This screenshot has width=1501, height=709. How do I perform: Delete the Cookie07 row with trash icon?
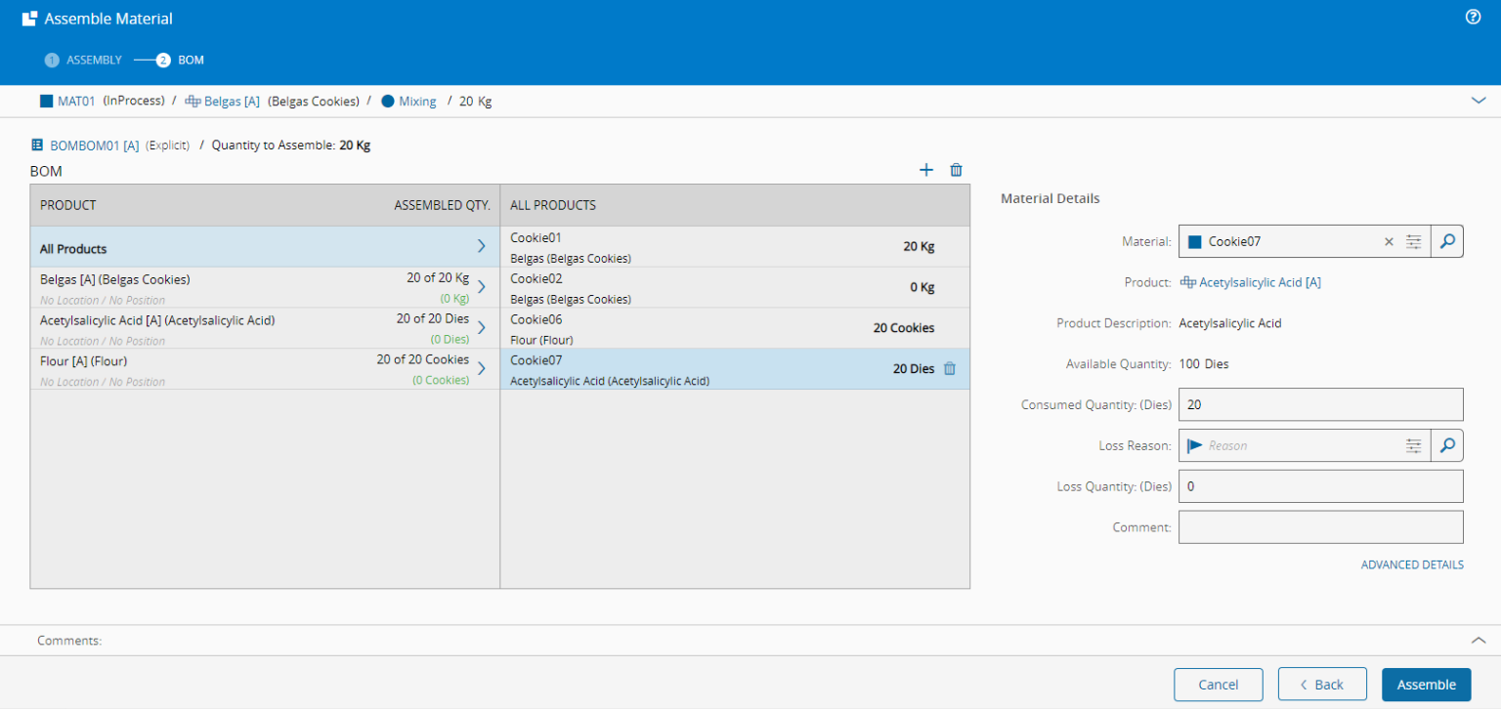(950, 369)
